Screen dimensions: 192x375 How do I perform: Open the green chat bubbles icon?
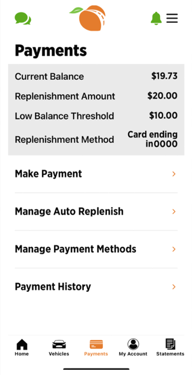point(23,18)
